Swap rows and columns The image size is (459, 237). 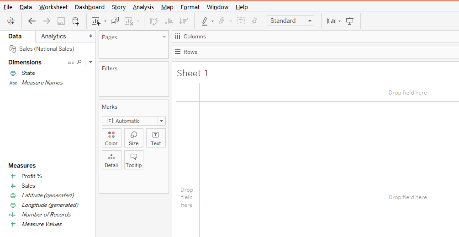pyautogui.click(x=153, y=21)
